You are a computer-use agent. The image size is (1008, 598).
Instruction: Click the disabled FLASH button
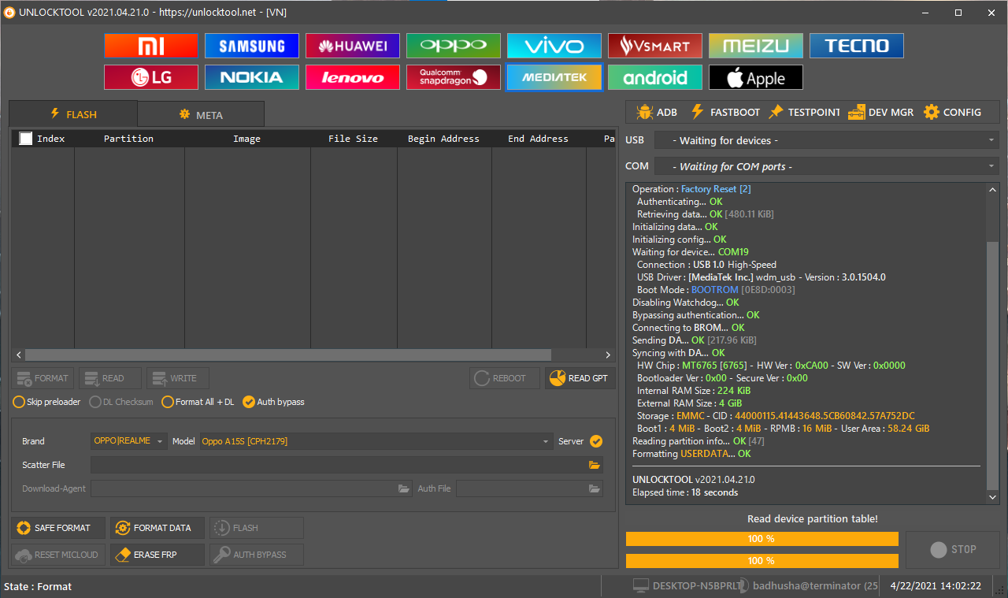click(x=257, y=528)
